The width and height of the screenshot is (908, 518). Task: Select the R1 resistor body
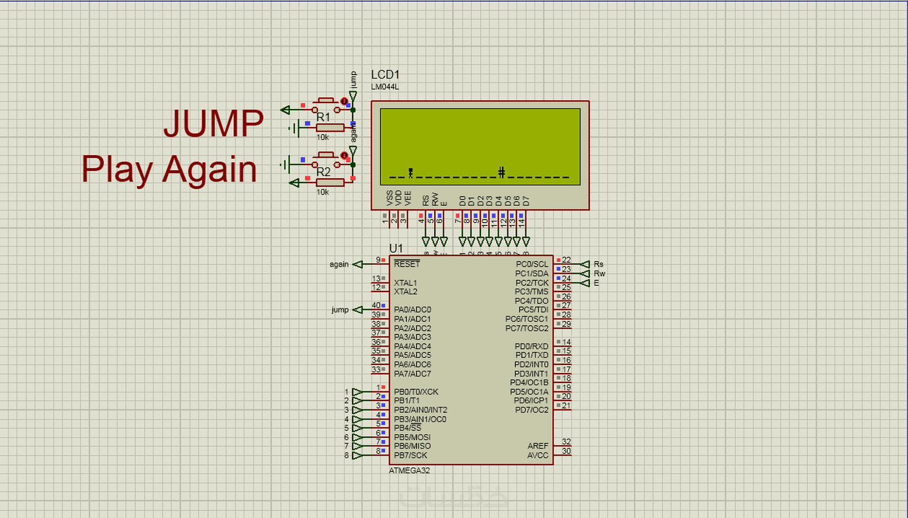[330, 128]
